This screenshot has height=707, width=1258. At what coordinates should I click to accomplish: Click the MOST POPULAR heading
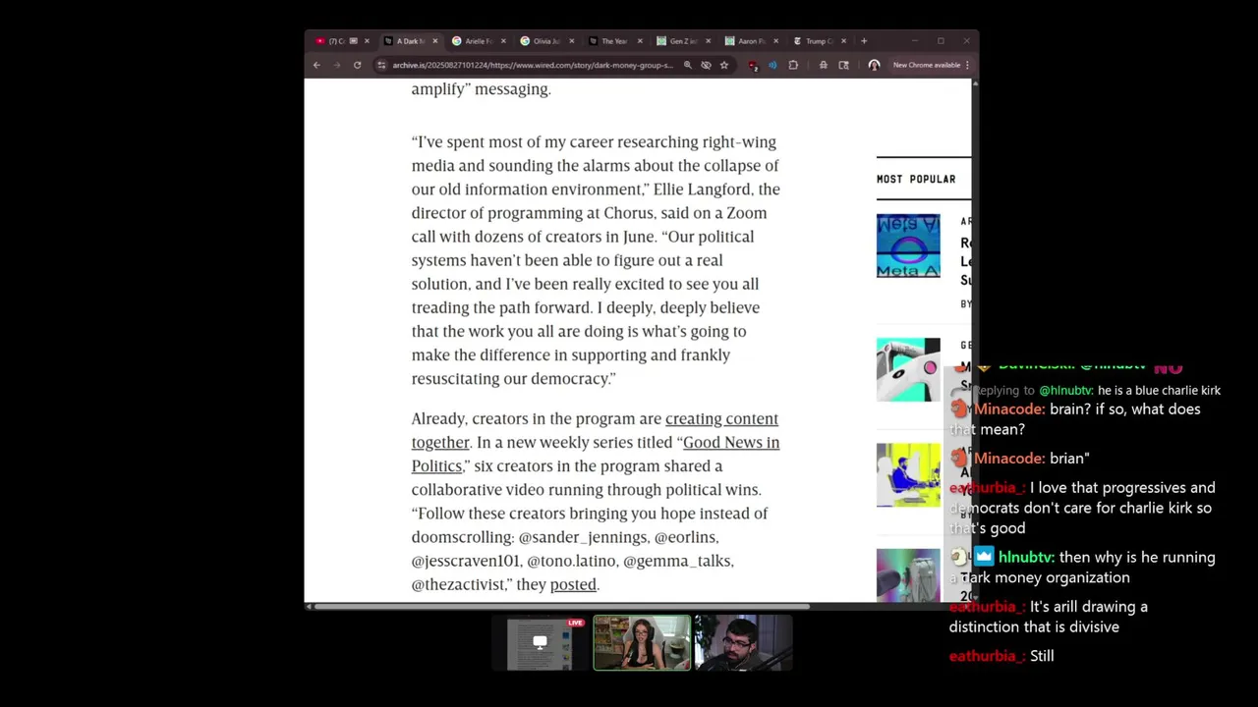click(x=916, y=179)
